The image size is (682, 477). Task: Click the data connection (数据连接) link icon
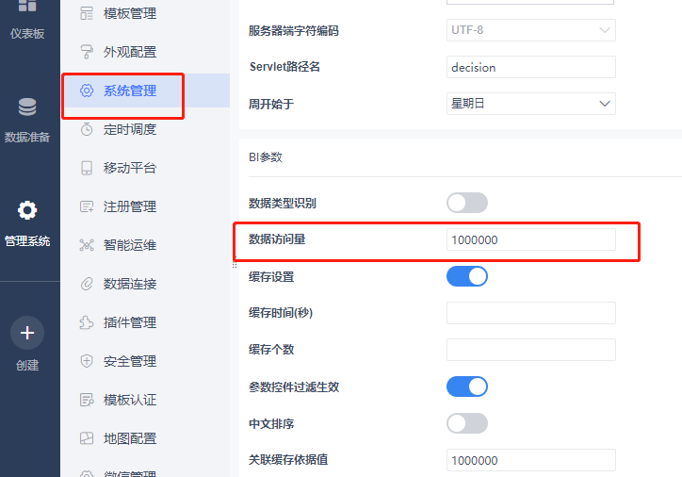[x=87, y=284]
